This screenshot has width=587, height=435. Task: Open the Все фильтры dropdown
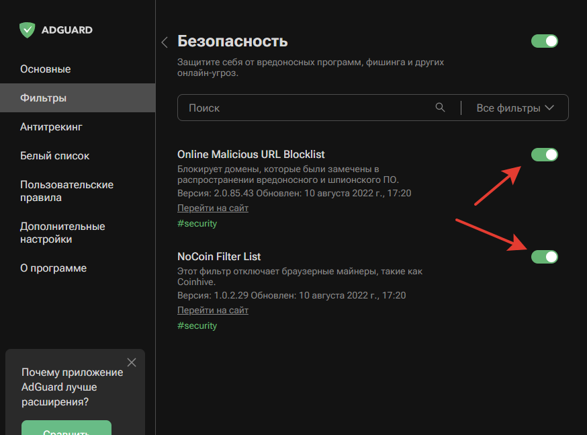515,108
